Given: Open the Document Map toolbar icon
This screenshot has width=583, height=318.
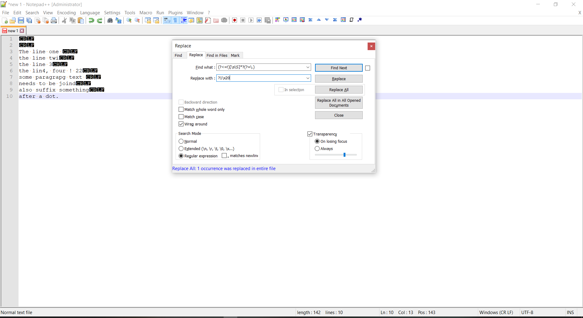Looking at the screenshot, I should coord(199,20).
